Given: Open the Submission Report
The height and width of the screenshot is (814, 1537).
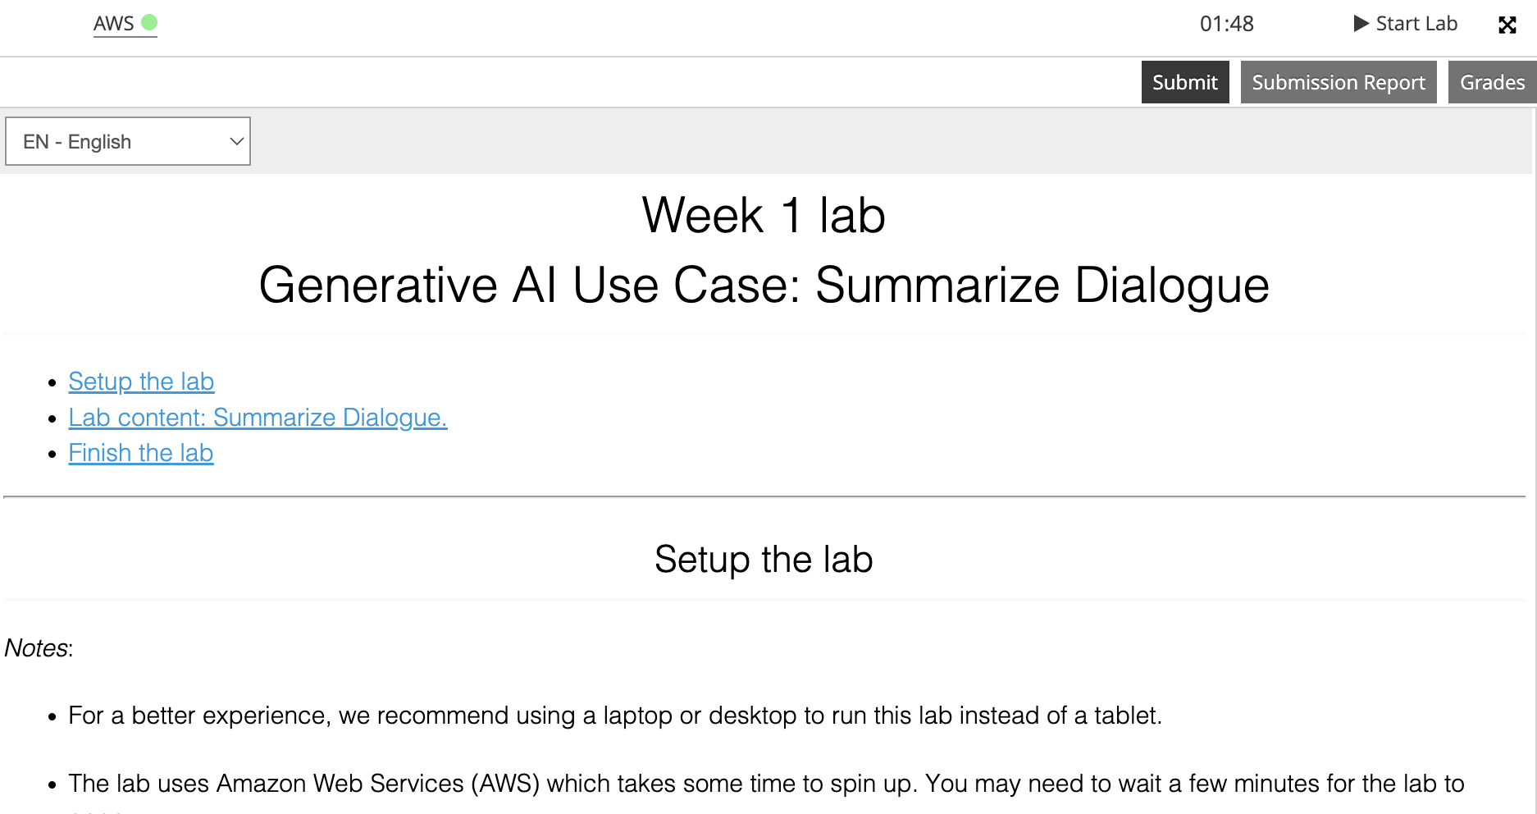Looking at the screenshot, I should pos(1338,82).
